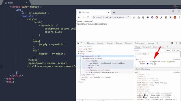Select the Event Listeners sidebar tab
181x101 pixels.
click(x=159, y=47)
